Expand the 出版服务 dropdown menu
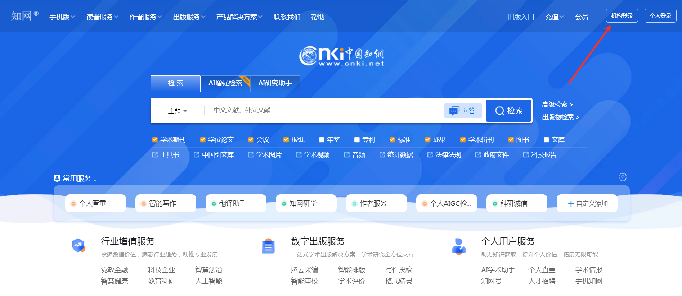 point(189,17)
